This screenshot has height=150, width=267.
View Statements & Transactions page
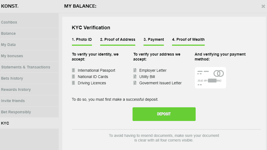click(26, 67)
